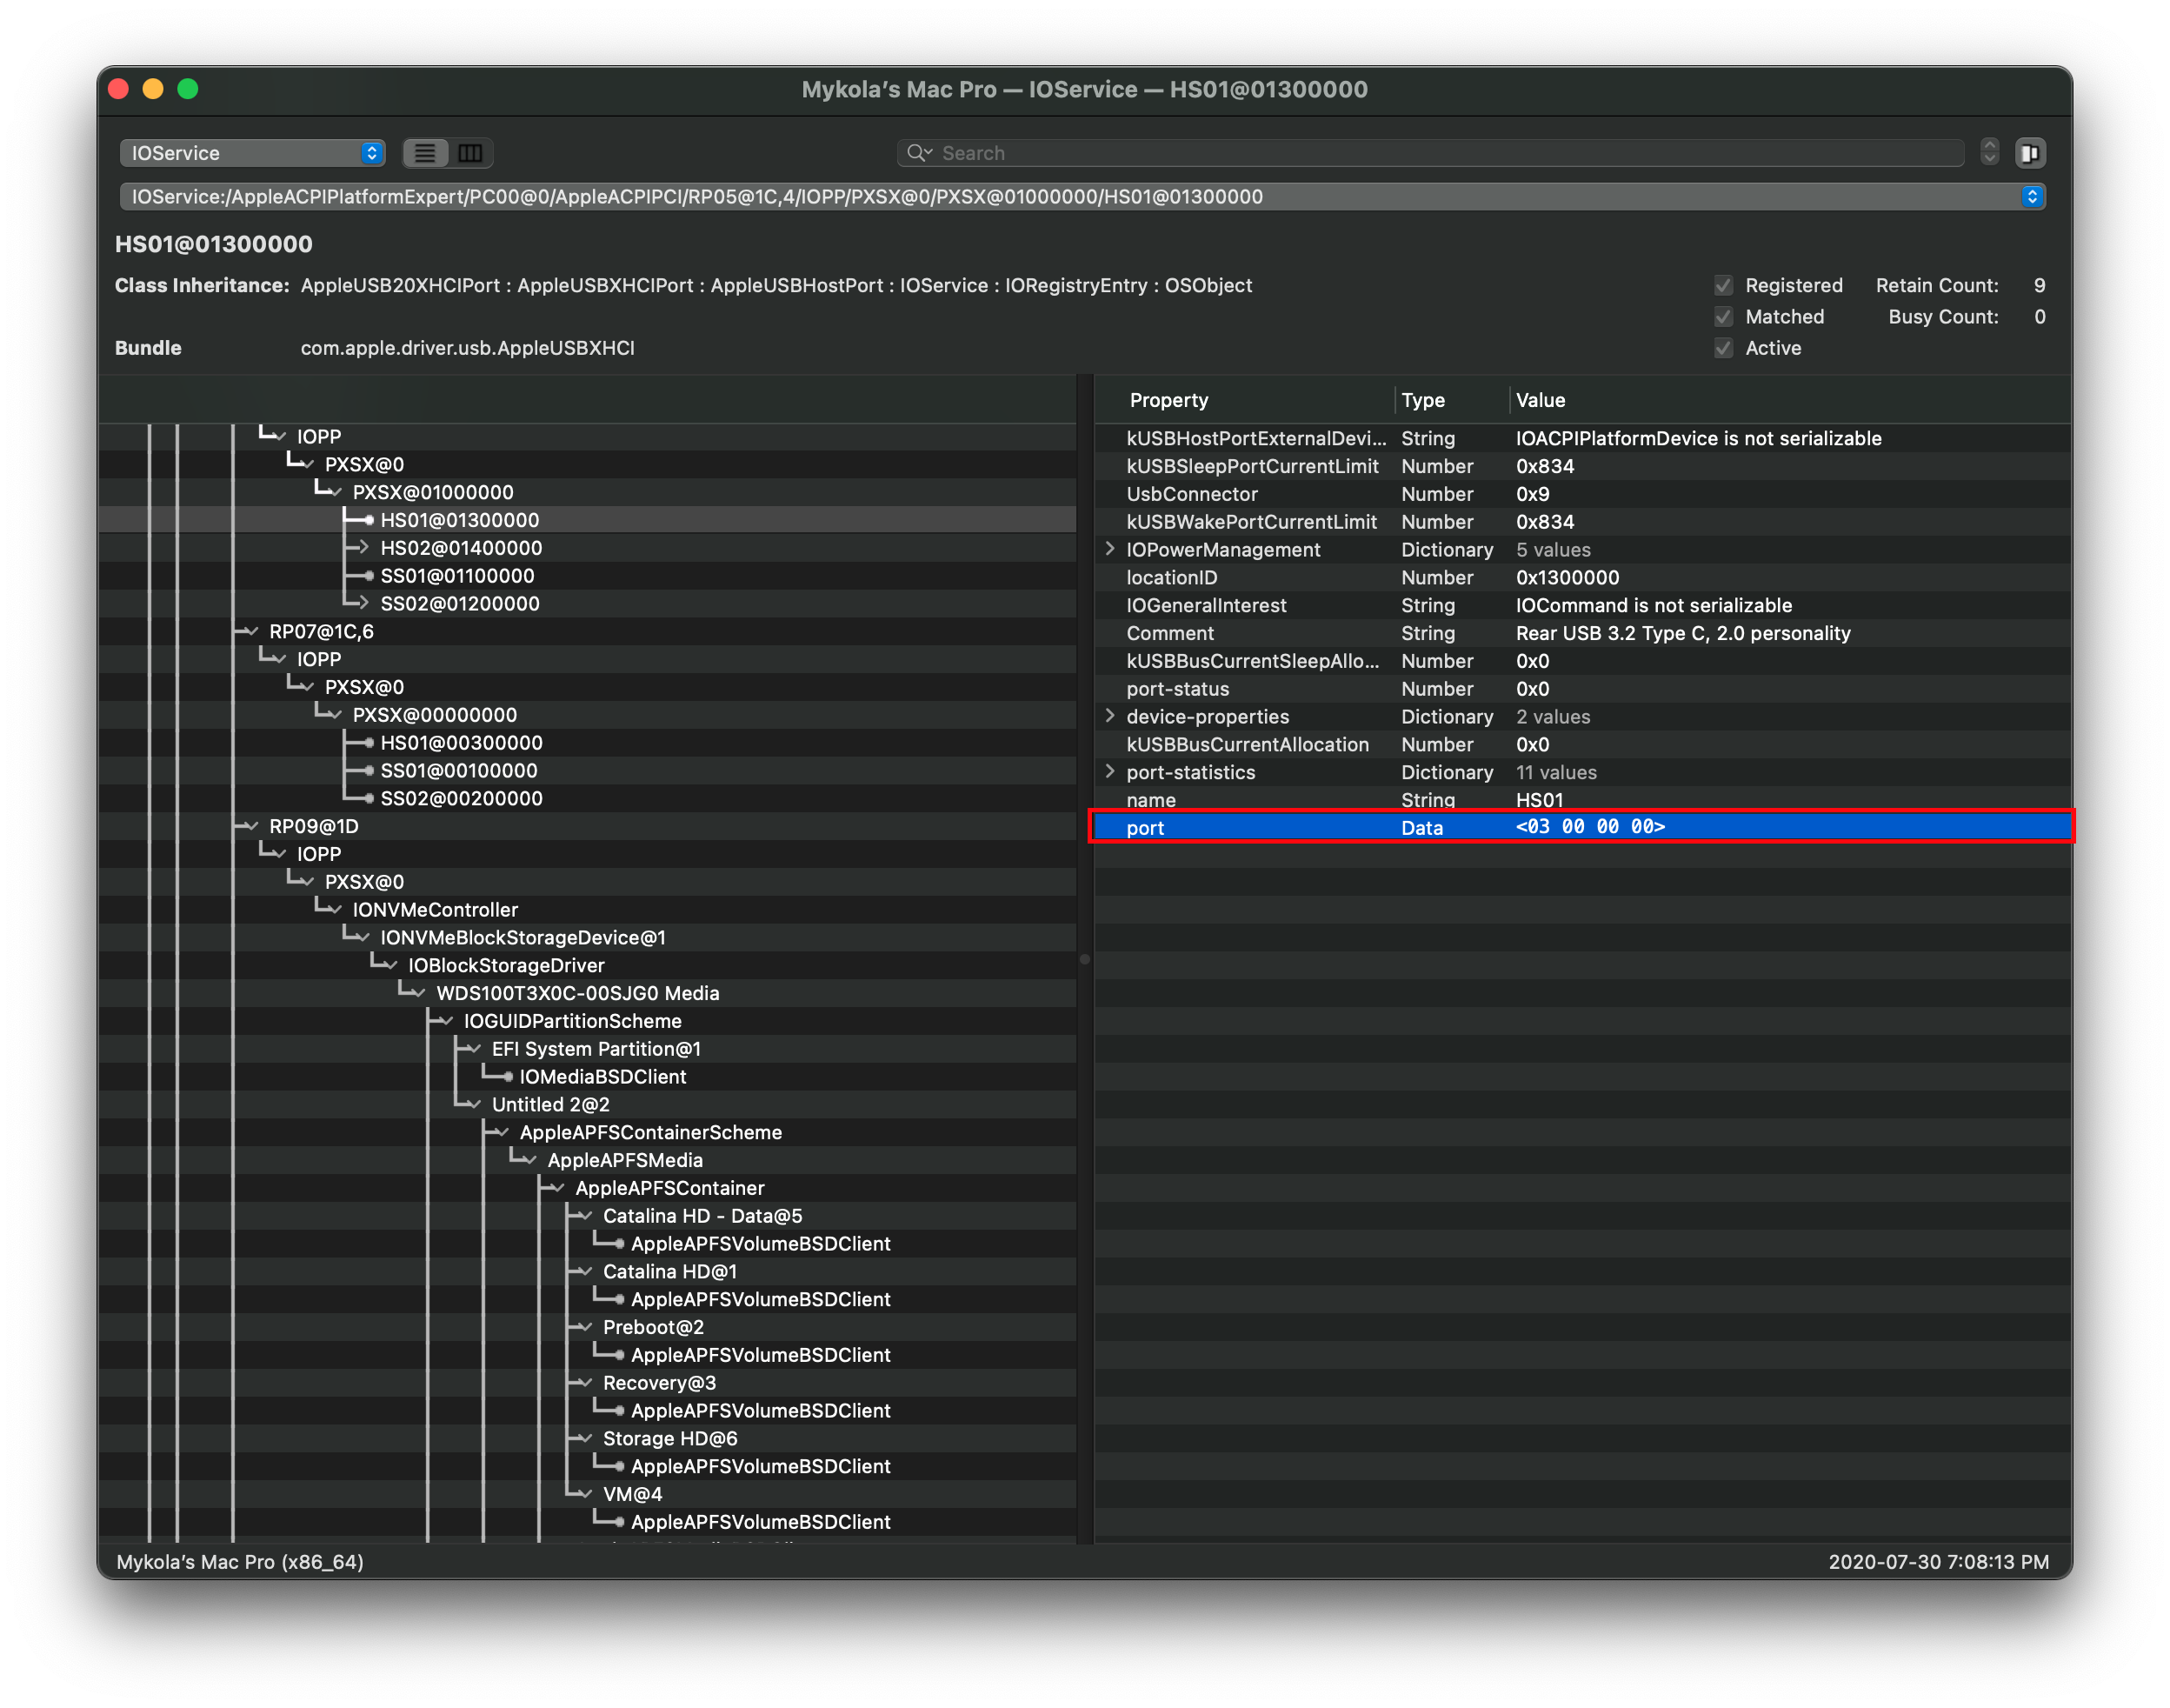The height and width of the screenshot is (1708, 2170).
Task: Toggle the Active checkbox
Action: [x=1723, y=348]
